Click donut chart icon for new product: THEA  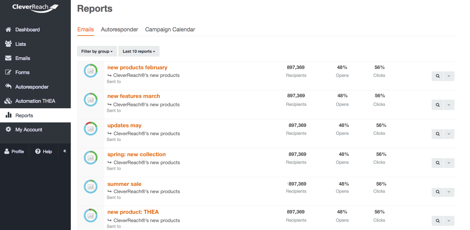point(90,216)
